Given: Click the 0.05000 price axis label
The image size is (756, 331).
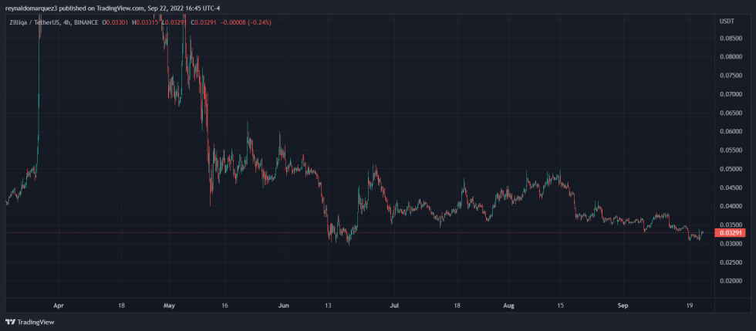Looking at the screenshot, I should [732, 169].
